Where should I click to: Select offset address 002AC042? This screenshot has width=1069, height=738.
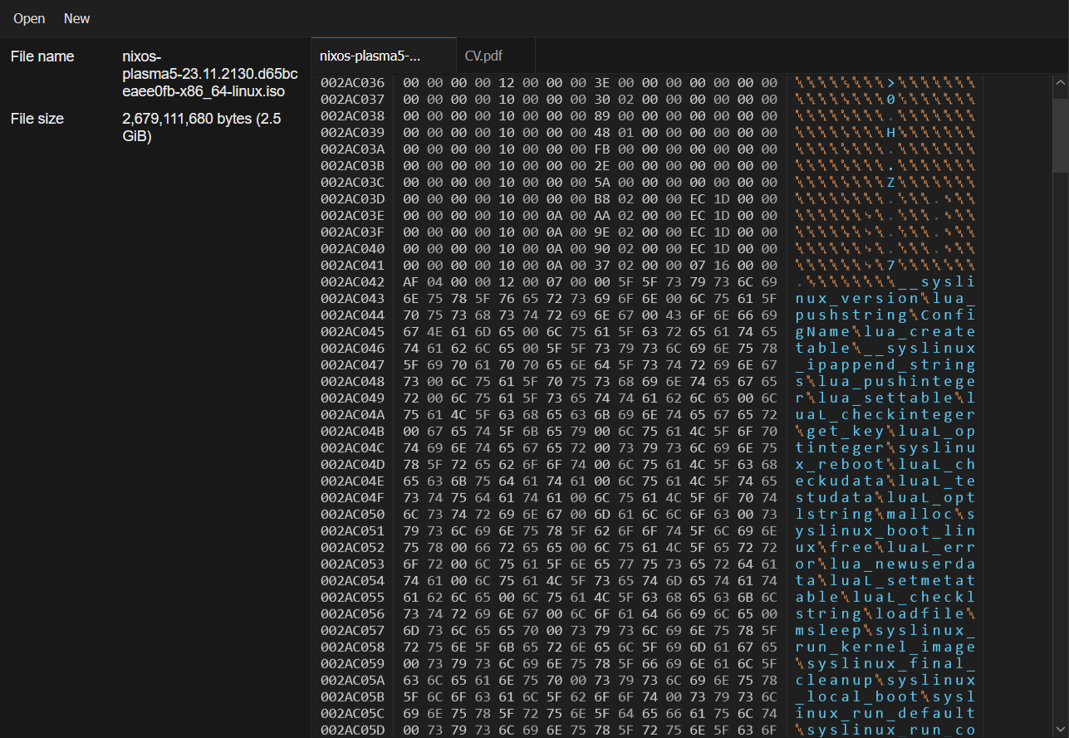(353, 282)
